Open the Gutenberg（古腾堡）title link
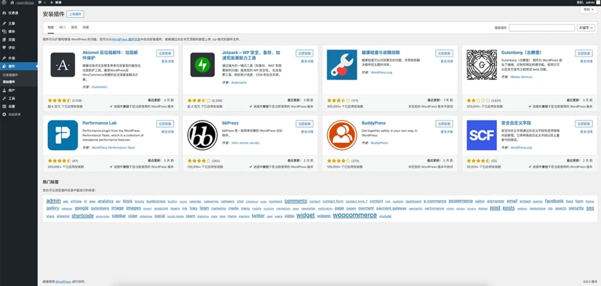The height and width of the screenshot is (286, 601). [521, 52]
